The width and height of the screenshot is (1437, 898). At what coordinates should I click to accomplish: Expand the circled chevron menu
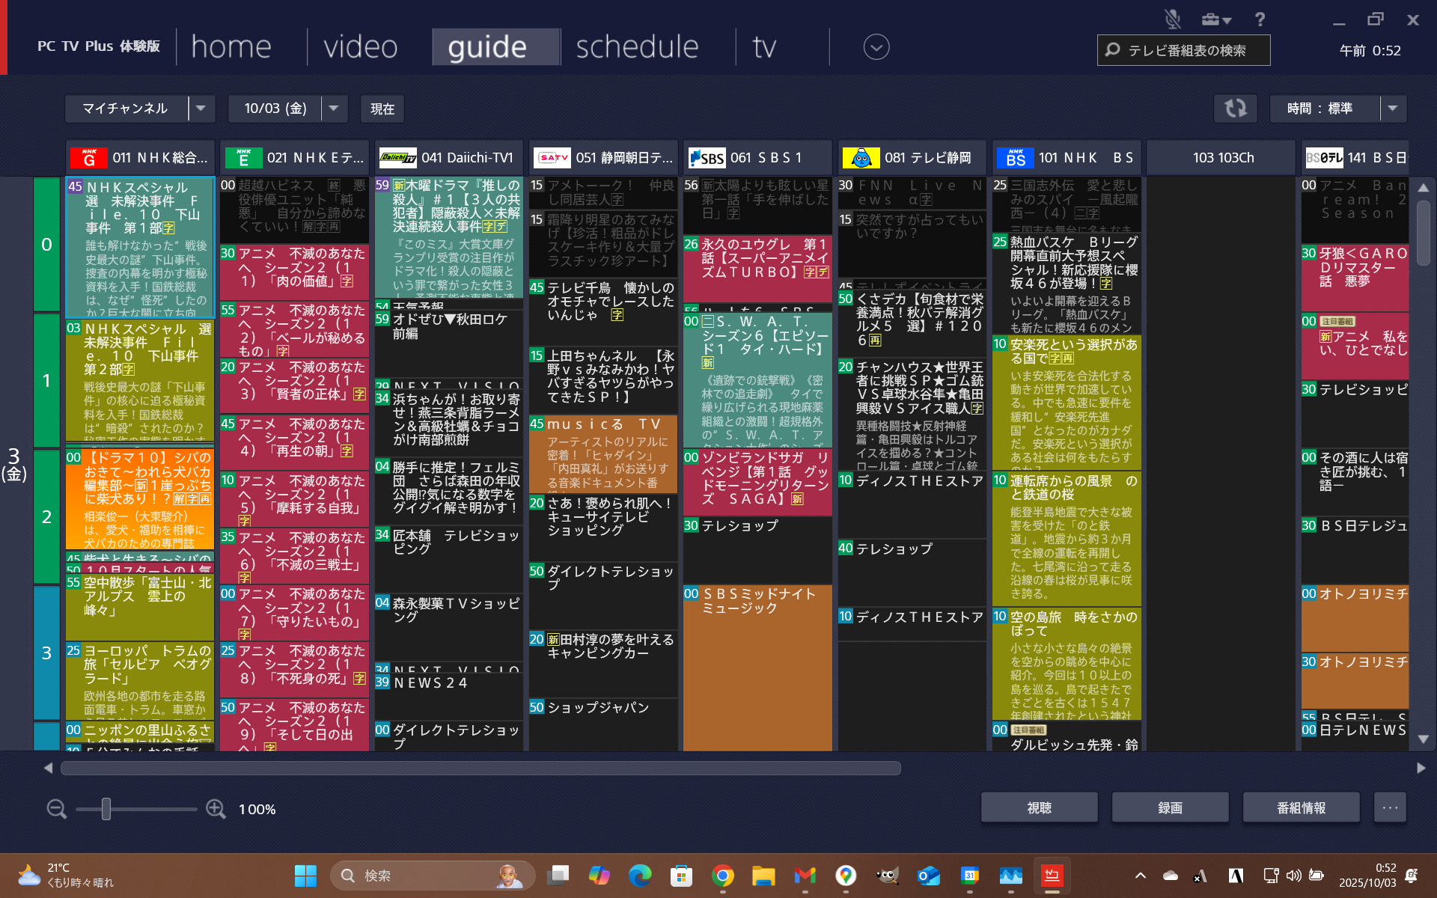click(876, 47)
